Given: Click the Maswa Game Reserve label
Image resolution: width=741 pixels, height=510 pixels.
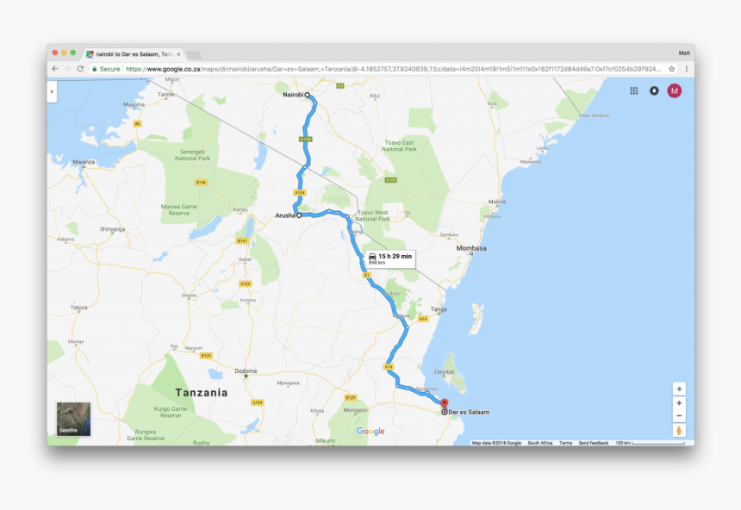Looking at the screenshot, I should coord(178,210).
